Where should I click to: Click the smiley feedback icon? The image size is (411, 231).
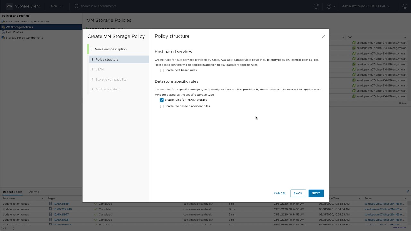point(405,6)
